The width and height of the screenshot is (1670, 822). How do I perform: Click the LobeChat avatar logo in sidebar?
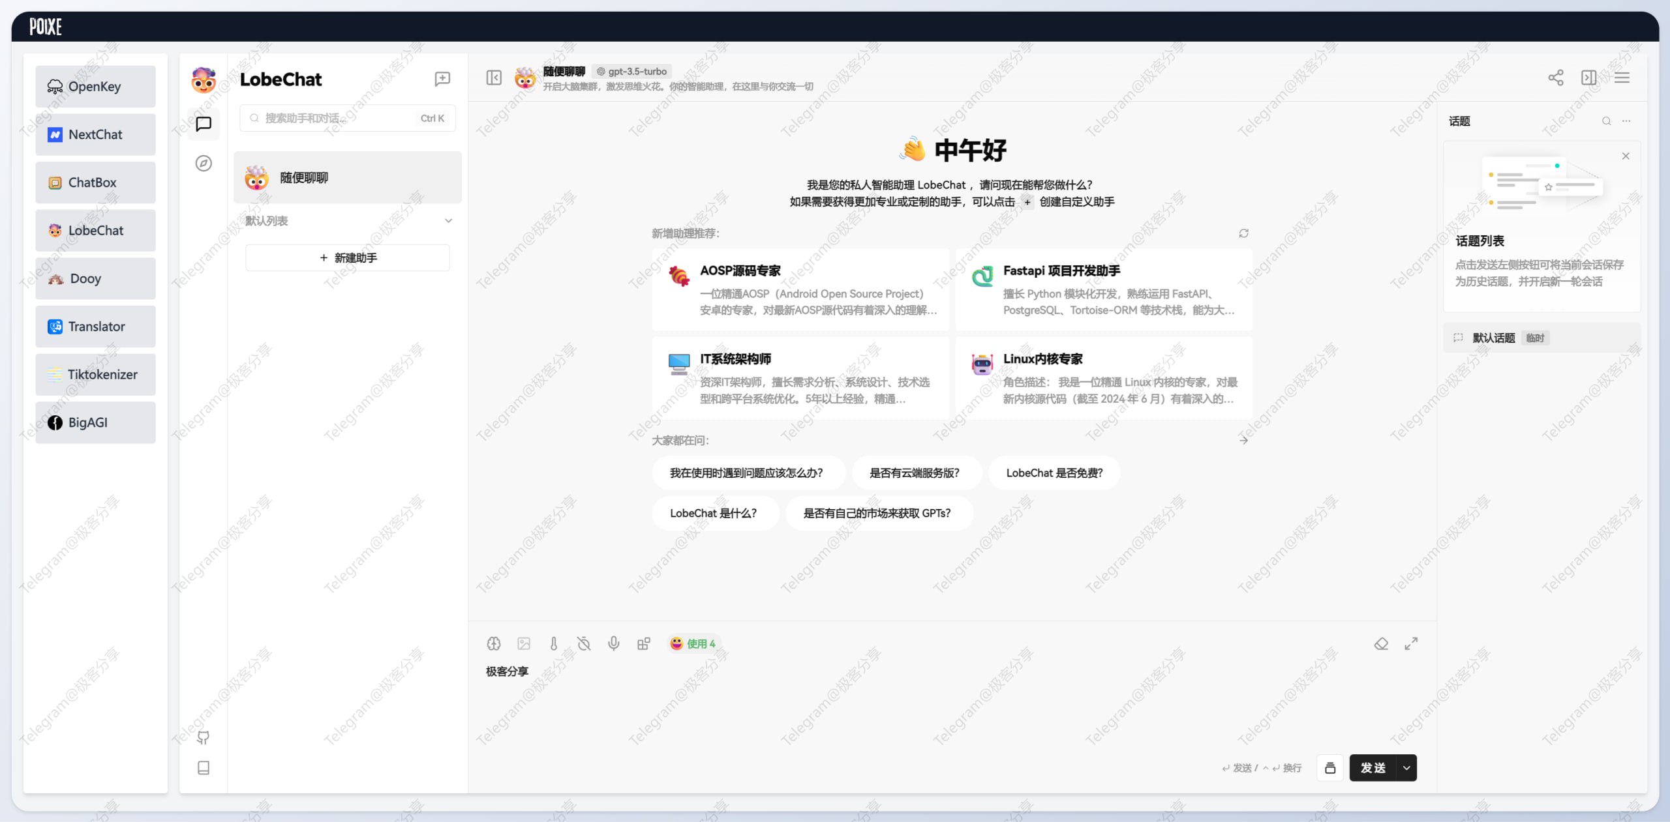pyautogui.click(x=204, y=80)
